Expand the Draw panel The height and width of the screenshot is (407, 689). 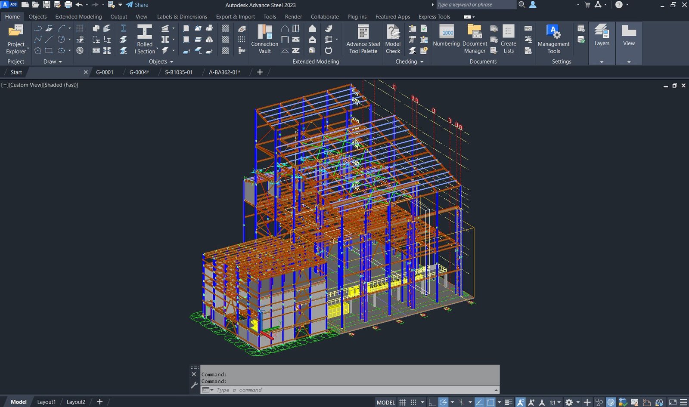53,62
